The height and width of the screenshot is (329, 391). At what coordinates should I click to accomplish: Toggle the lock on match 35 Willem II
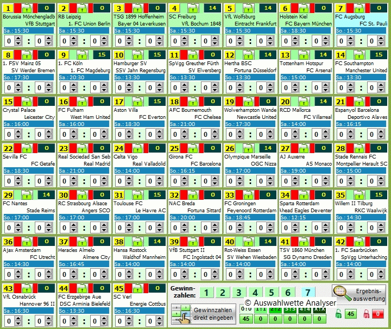pyautogui.click(x=359, y=195)
